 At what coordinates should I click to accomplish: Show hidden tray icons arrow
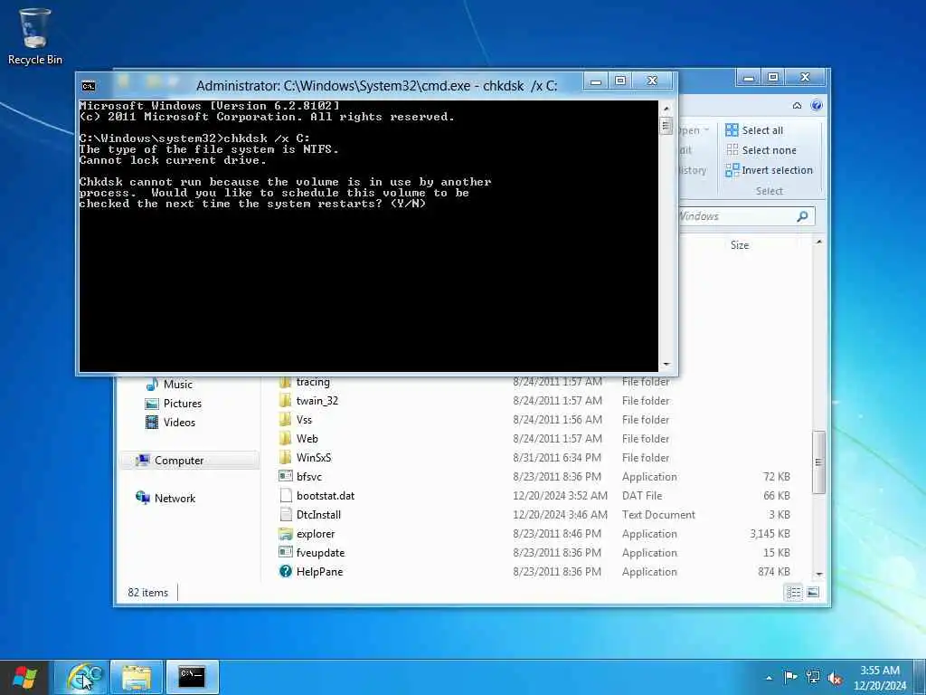(x=769, y=678)
